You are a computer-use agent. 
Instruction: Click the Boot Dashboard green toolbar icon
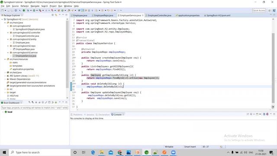[x=24, y=10]
